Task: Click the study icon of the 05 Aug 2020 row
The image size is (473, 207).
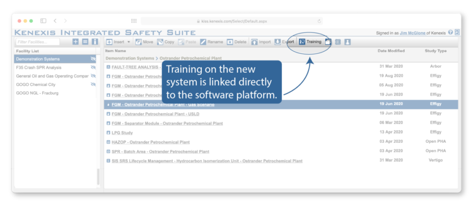Action: click(x=108, y=86)
